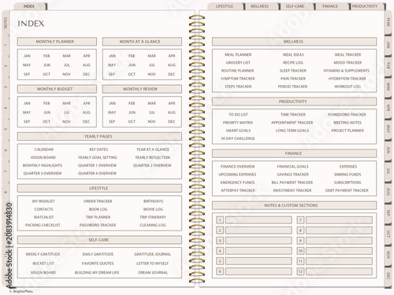Open Quarter 2 Overview

(x=152, y=165)
